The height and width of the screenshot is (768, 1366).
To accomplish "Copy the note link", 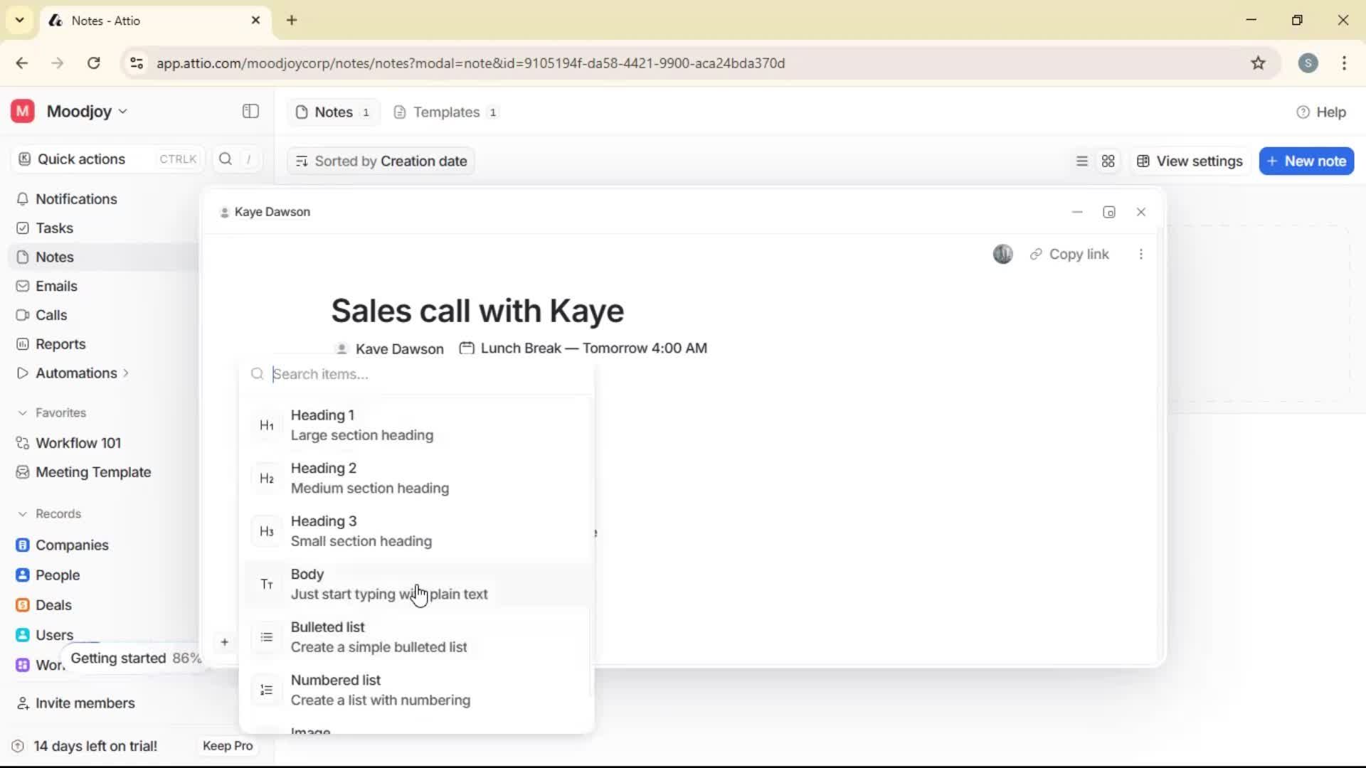I will click(x=1070, y=254).
